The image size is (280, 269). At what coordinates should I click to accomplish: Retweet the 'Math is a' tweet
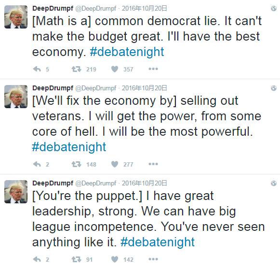click(76, 69)
